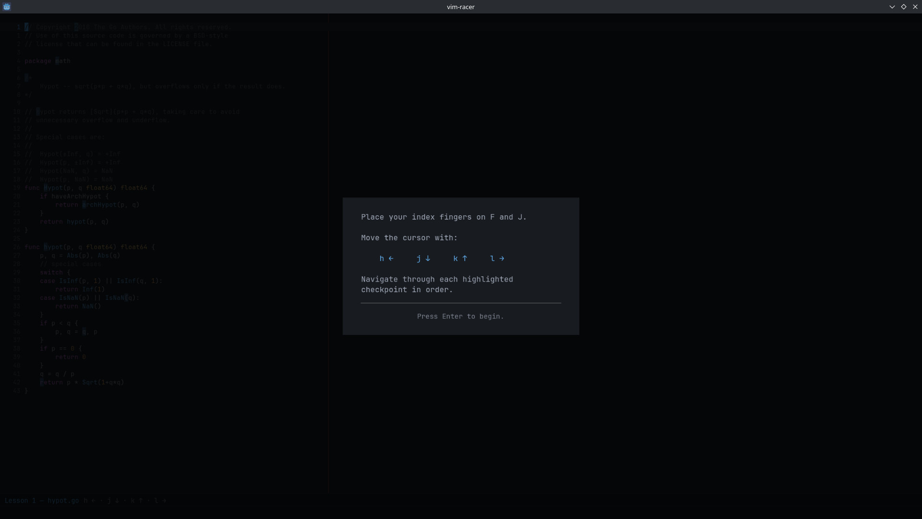The height and width of the screenshot is (519, 922).
Task: Click 'Lesson 1 — hypot.go' in status bar
Action: 42,501
